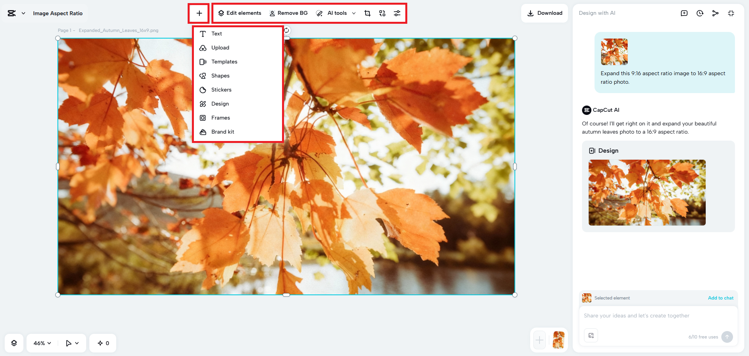Choose Templates from the add menu

(x=224, y=62)
